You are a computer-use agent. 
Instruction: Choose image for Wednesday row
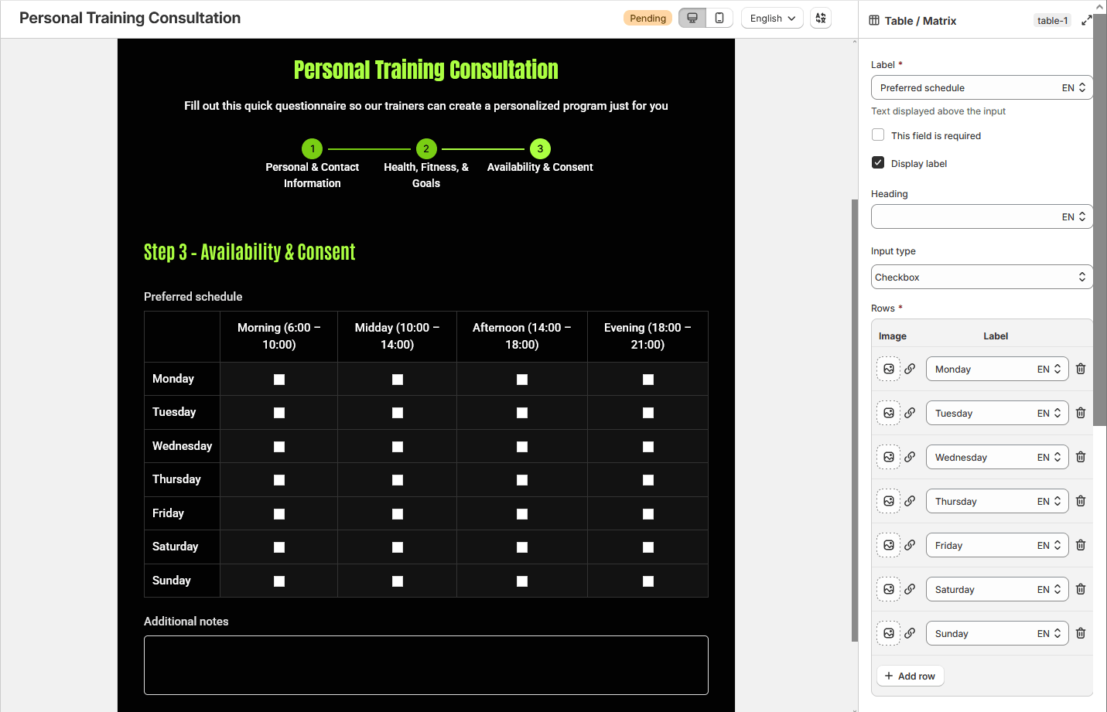(889, 457)
